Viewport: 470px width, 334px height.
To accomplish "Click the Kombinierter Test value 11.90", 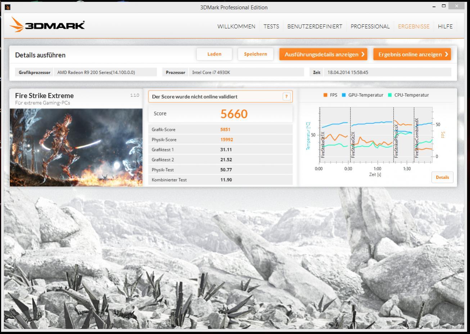I will (x=226, y=180).
